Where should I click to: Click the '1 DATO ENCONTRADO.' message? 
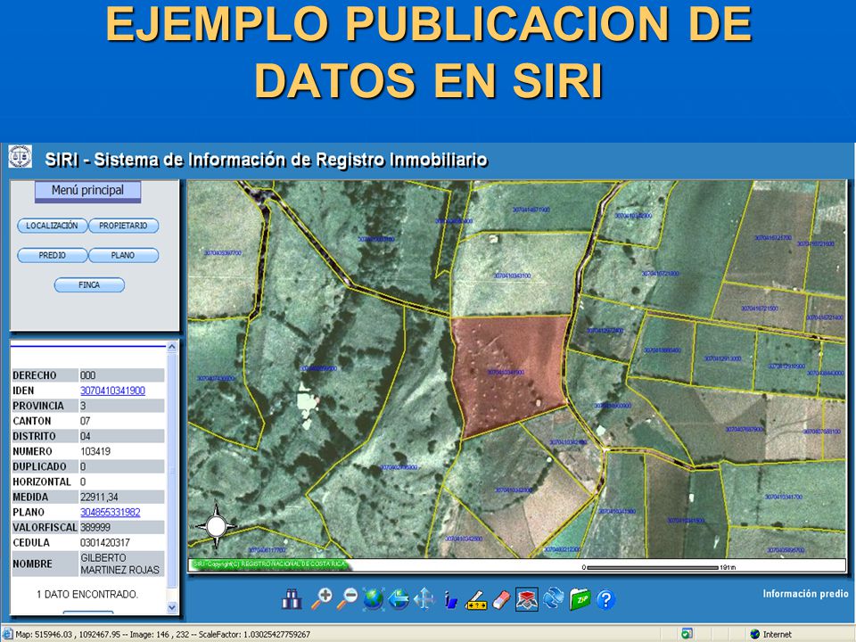tap(87, 594)
